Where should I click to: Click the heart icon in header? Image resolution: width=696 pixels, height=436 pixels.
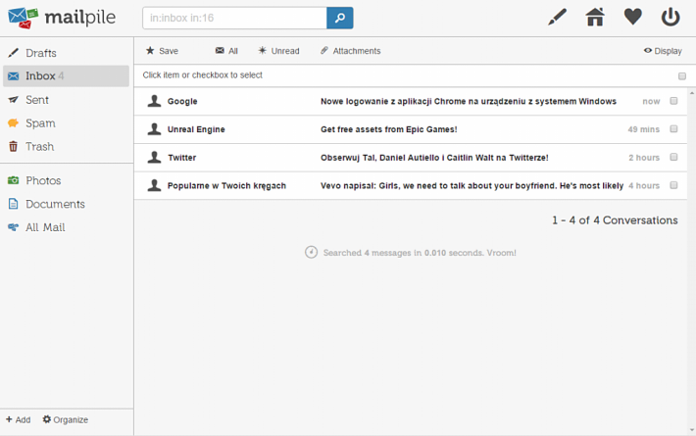point(632,18)
